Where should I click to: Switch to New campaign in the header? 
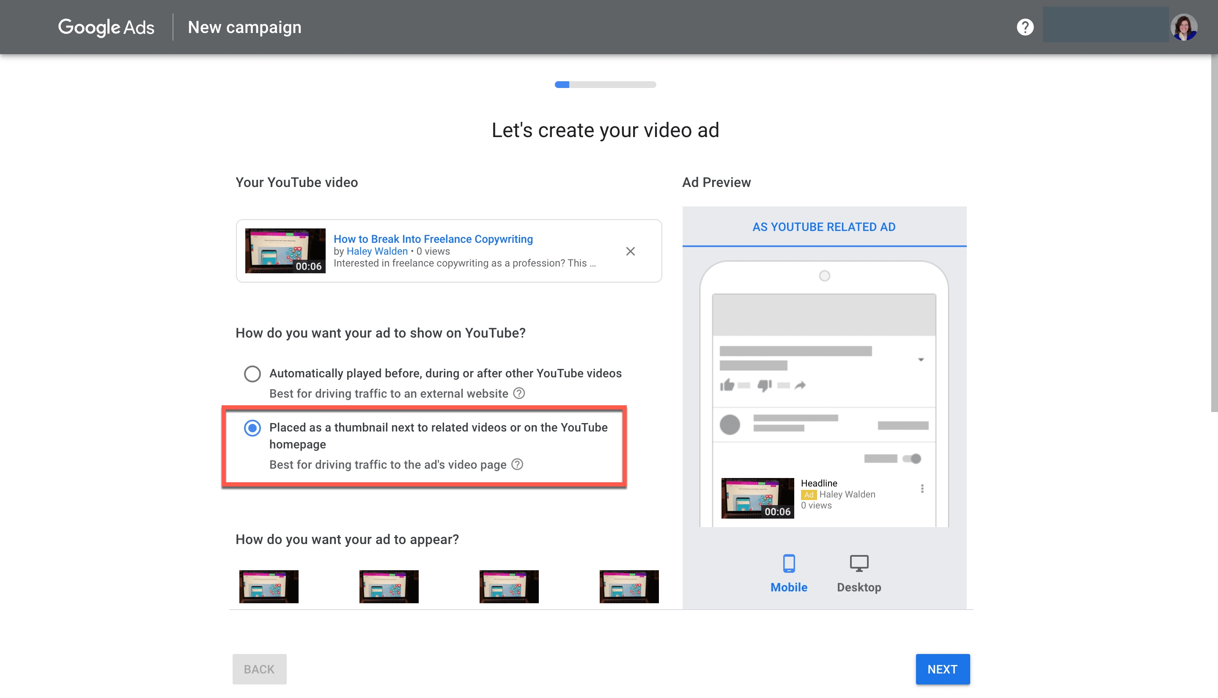[x=244, y=27]
